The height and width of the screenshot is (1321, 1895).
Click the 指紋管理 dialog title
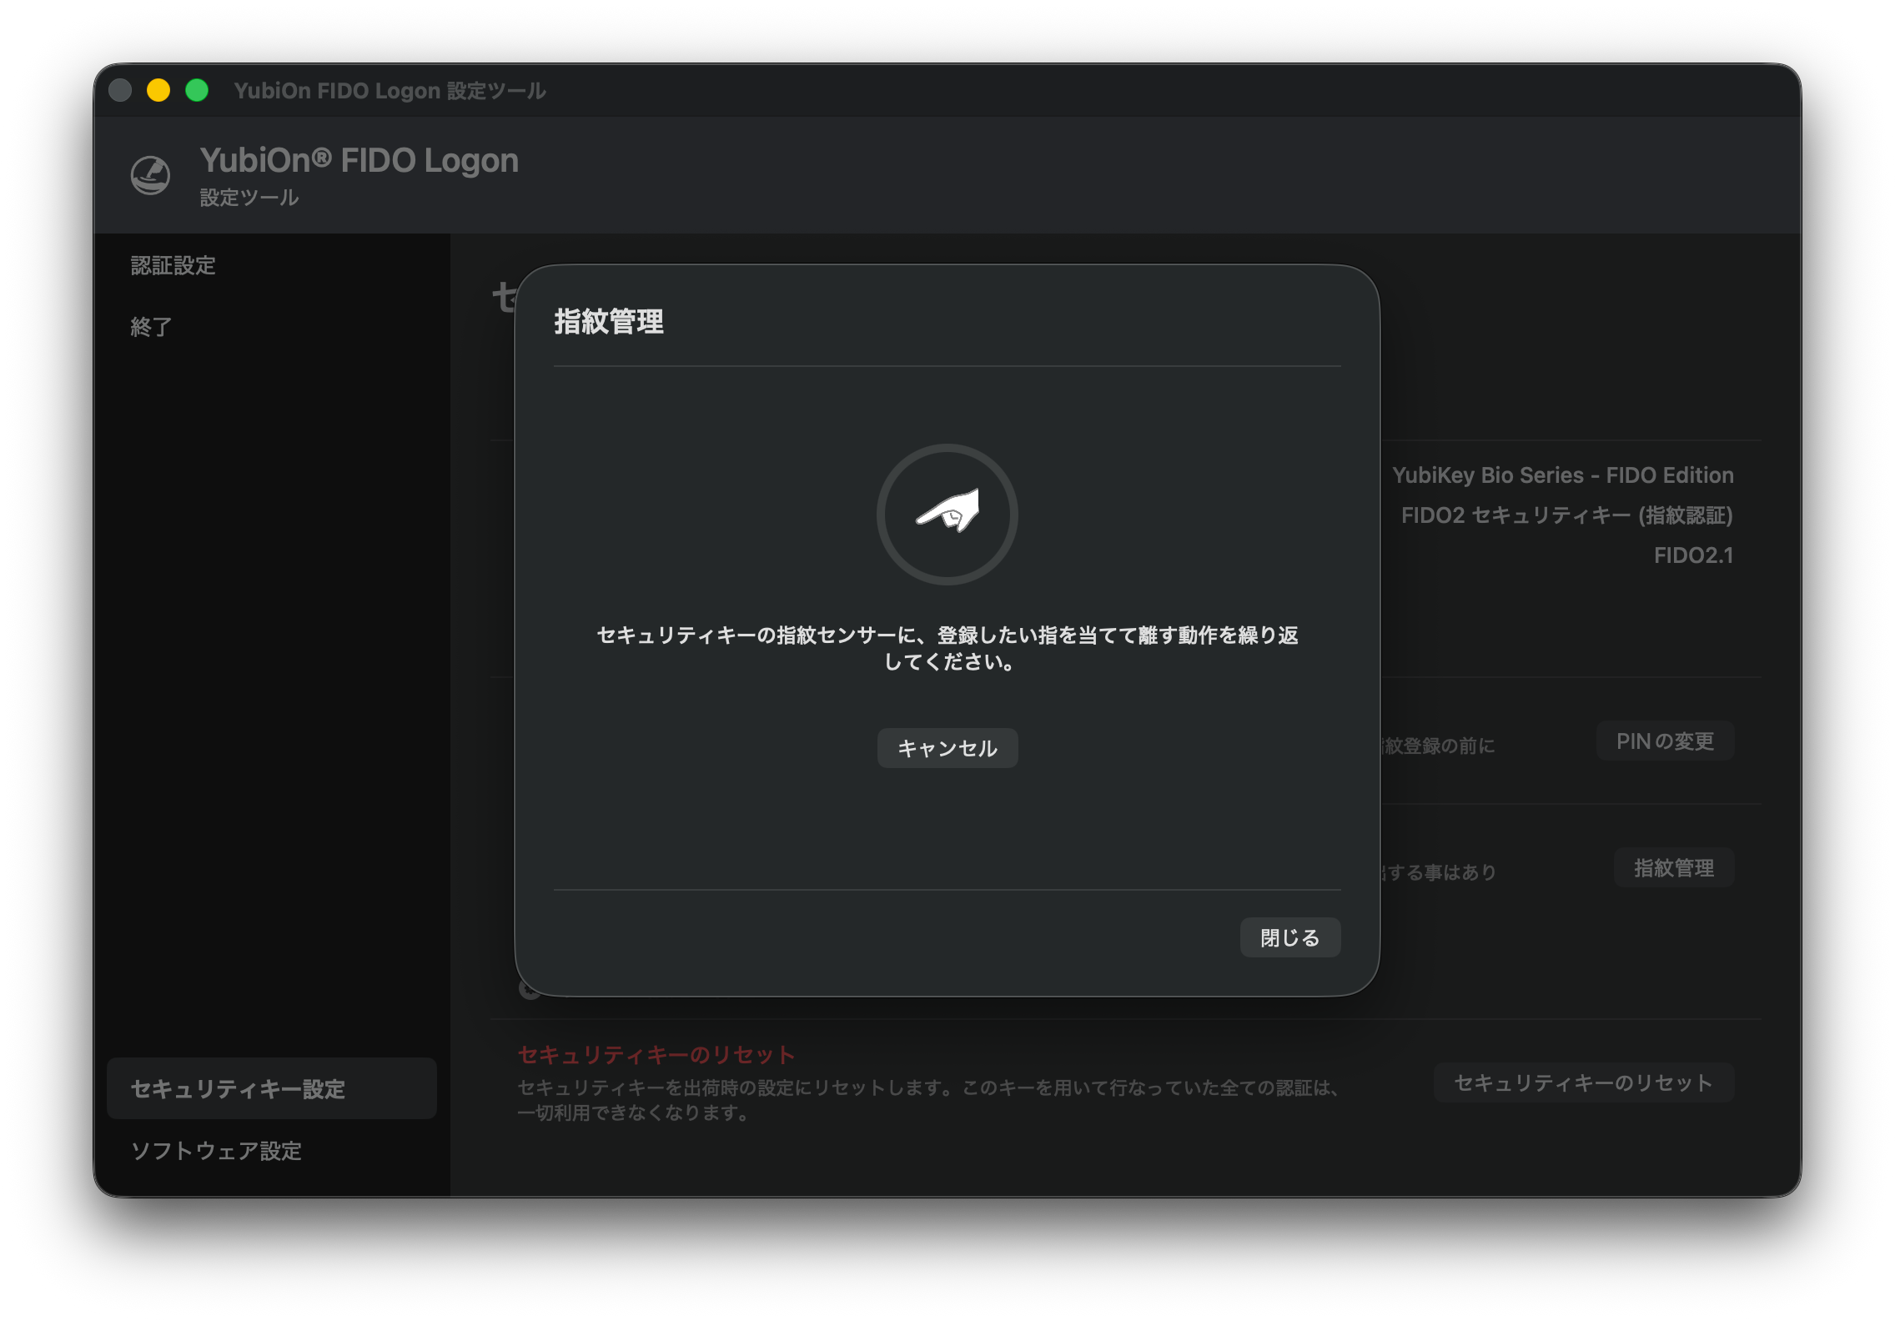[x=609, y=321]
